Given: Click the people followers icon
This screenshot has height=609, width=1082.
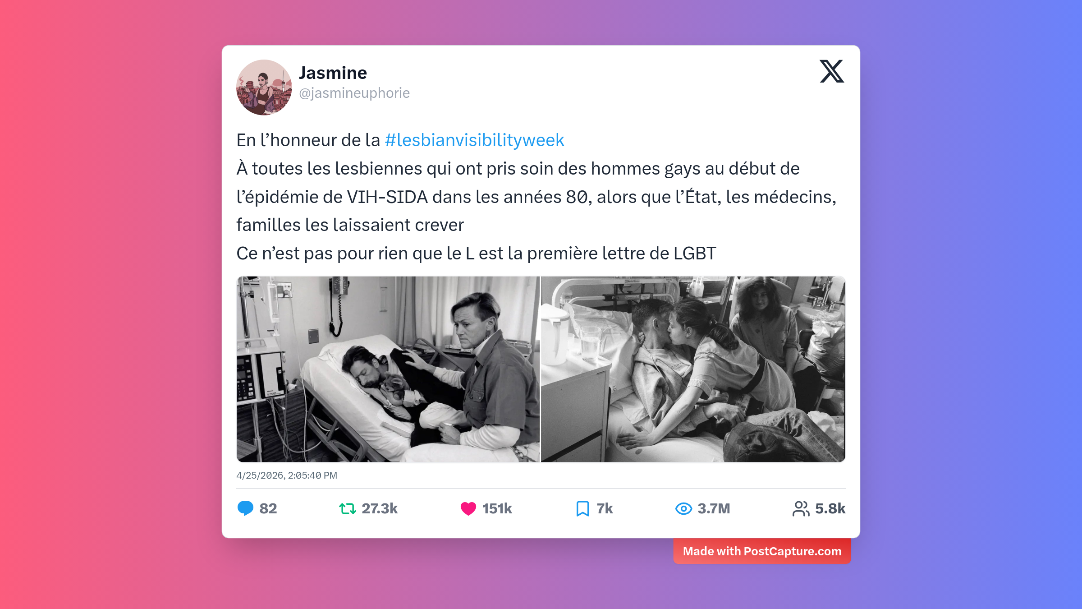Looking at the screenshot, I should pos(801,509).
